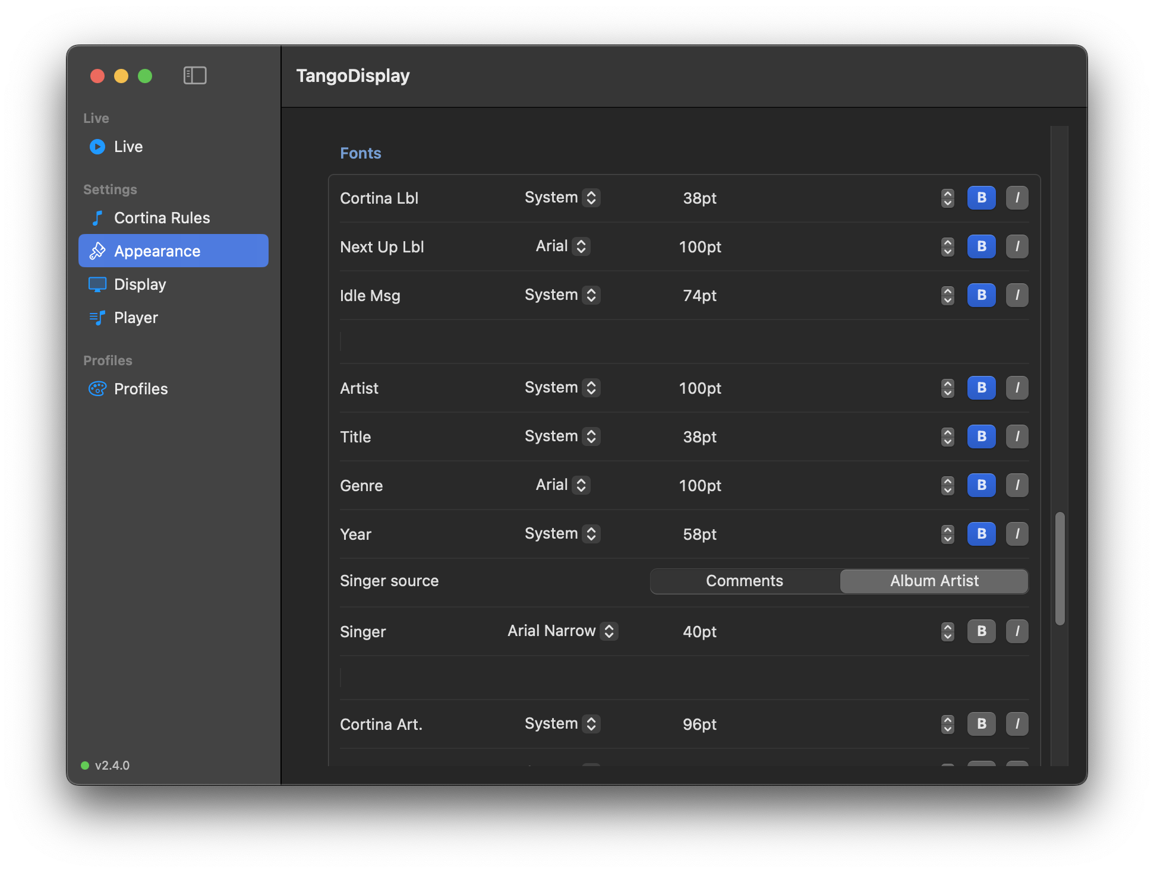The height and width of the screenshot is (873, 1154).
Task: Toggle bold for Year font
Action: click(x=982, y=534)
